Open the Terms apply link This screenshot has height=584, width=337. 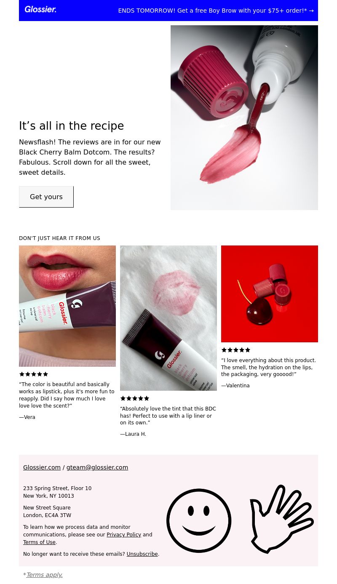[44, 575]
